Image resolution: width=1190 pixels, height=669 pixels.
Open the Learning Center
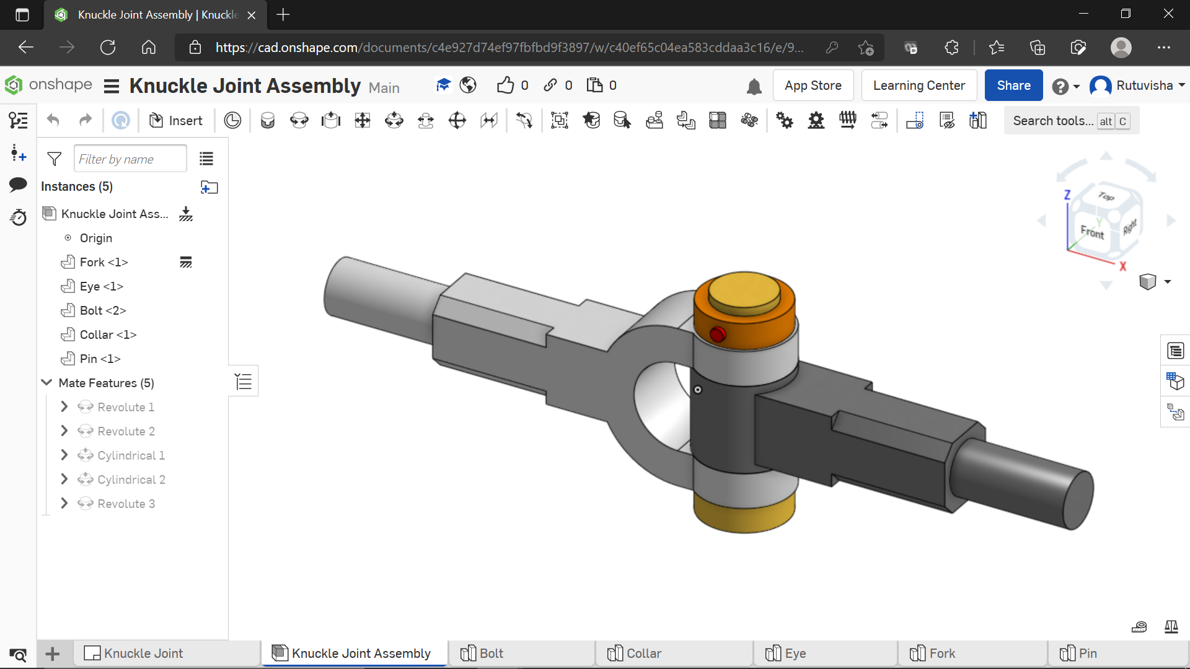tap(919, 85)
